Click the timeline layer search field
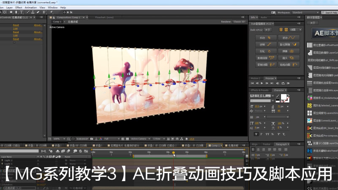Screen dimensions: 338x190 [19, 151]
